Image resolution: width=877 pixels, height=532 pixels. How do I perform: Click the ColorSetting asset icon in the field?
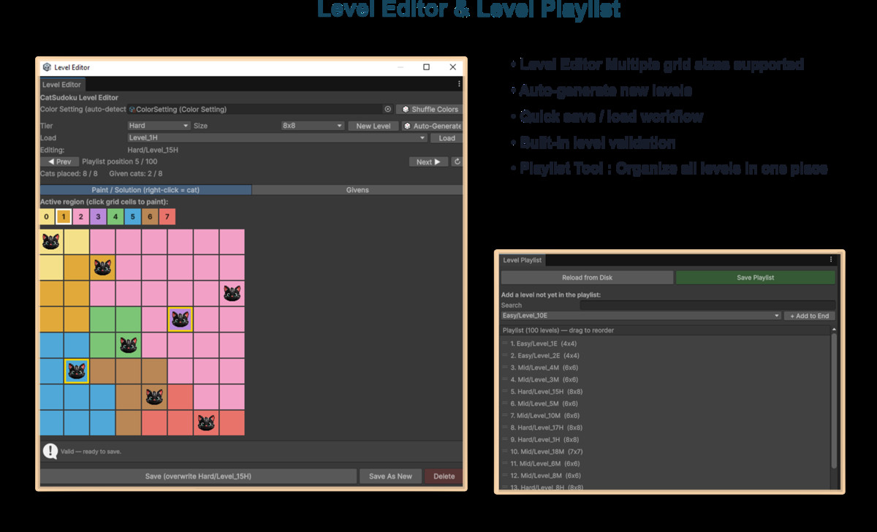(132, 110)
